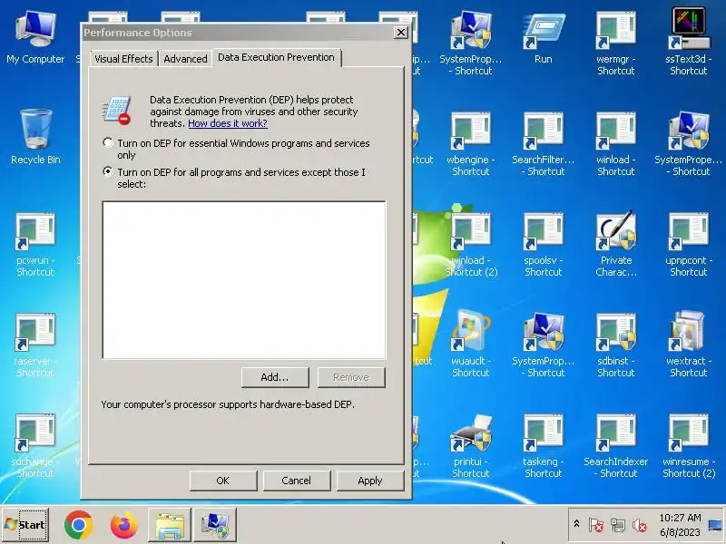Viewport: 726px width, 544px height.
Task: Select DEP for all programs except selected
Action: (108, 172)
